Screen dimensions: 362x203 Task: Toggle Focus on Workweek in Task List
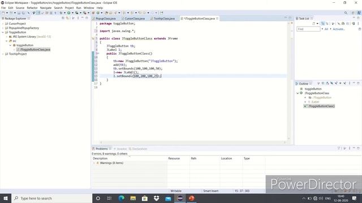333,24
